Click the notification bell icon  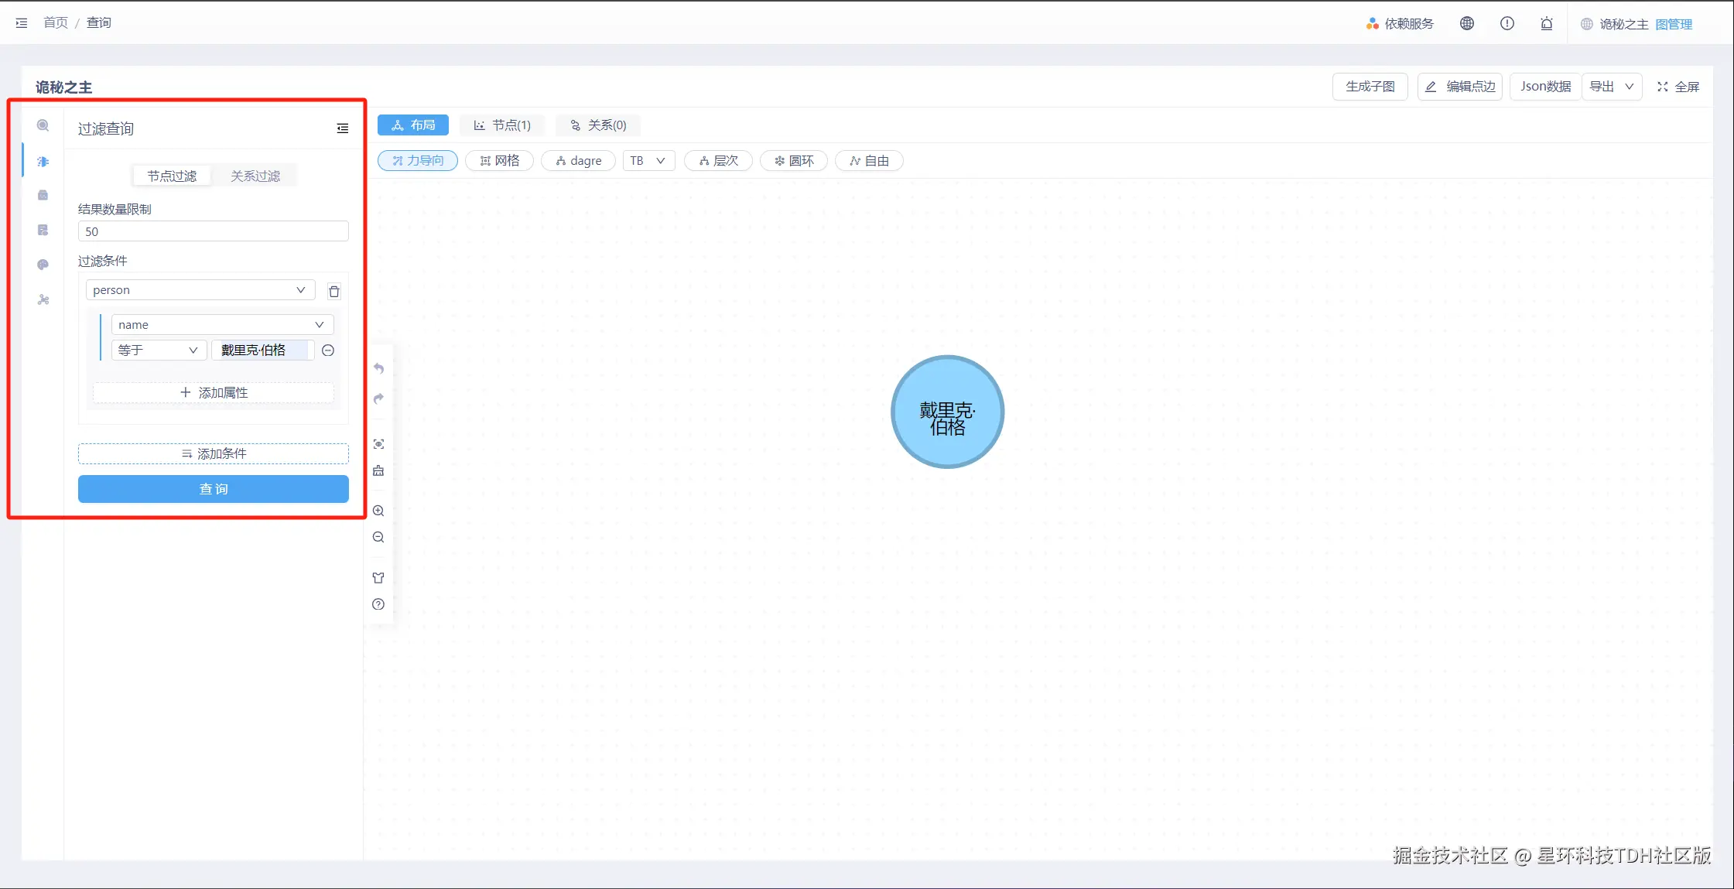coord(1546,24)
